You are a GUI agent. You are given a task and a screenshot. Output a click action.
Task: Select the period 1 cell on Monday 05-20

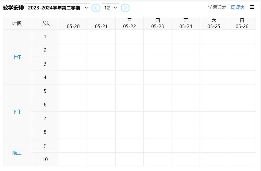pyautogui.click(x=73, y=37)
